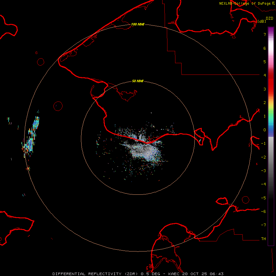Click the 50 NMI range ring label

[x=138, y=81]
